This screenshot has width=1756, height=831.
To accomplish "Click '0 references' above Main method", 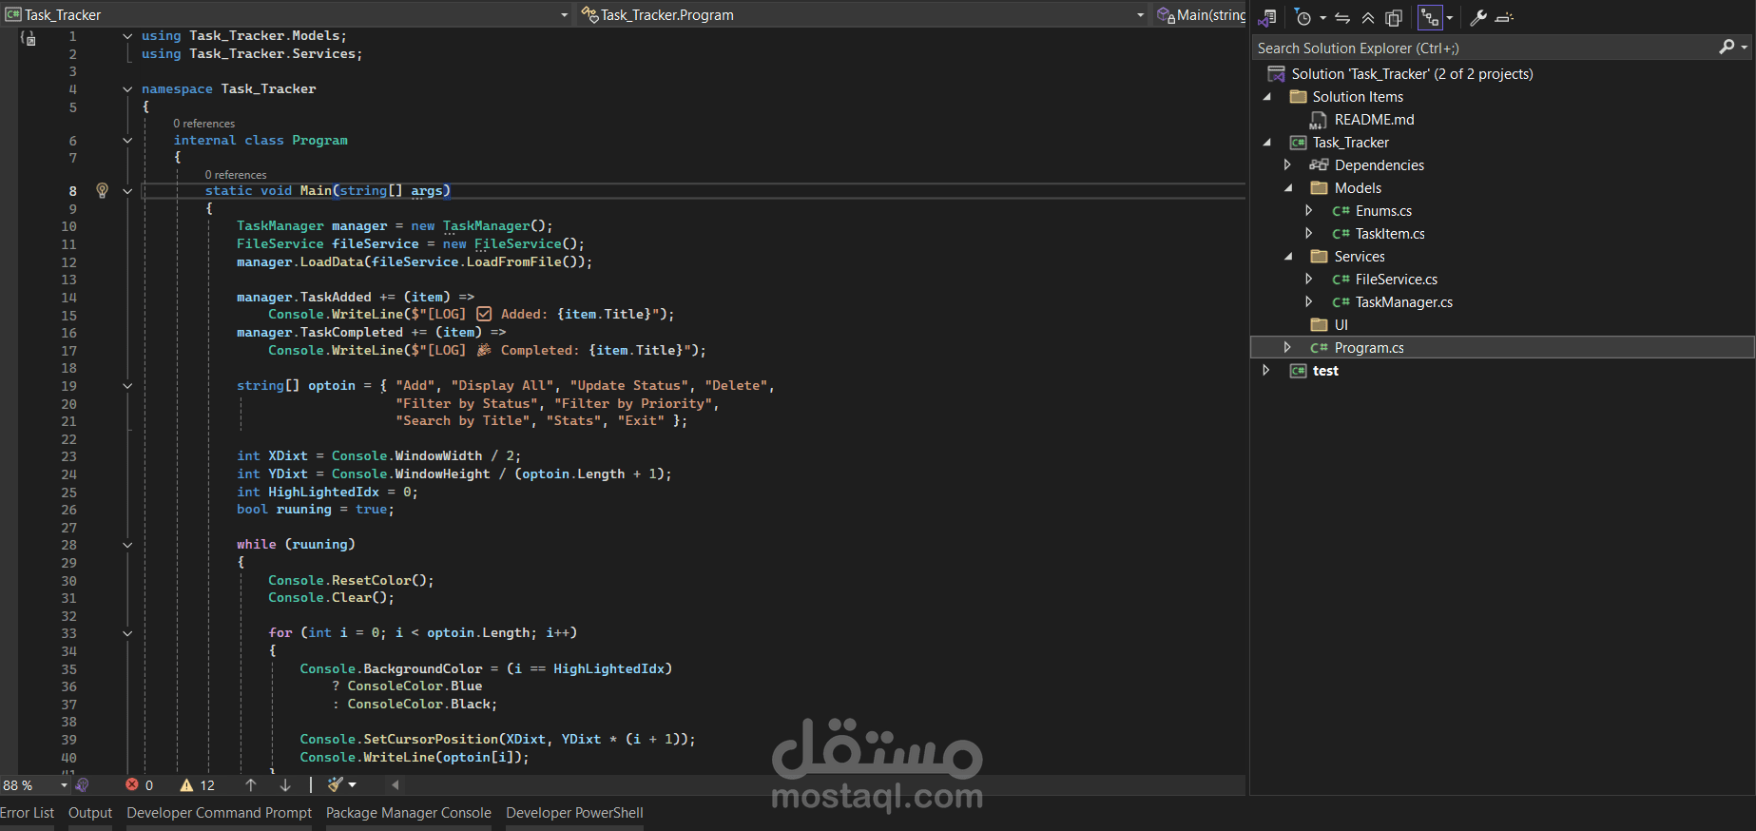I will (x=236, y=175).
